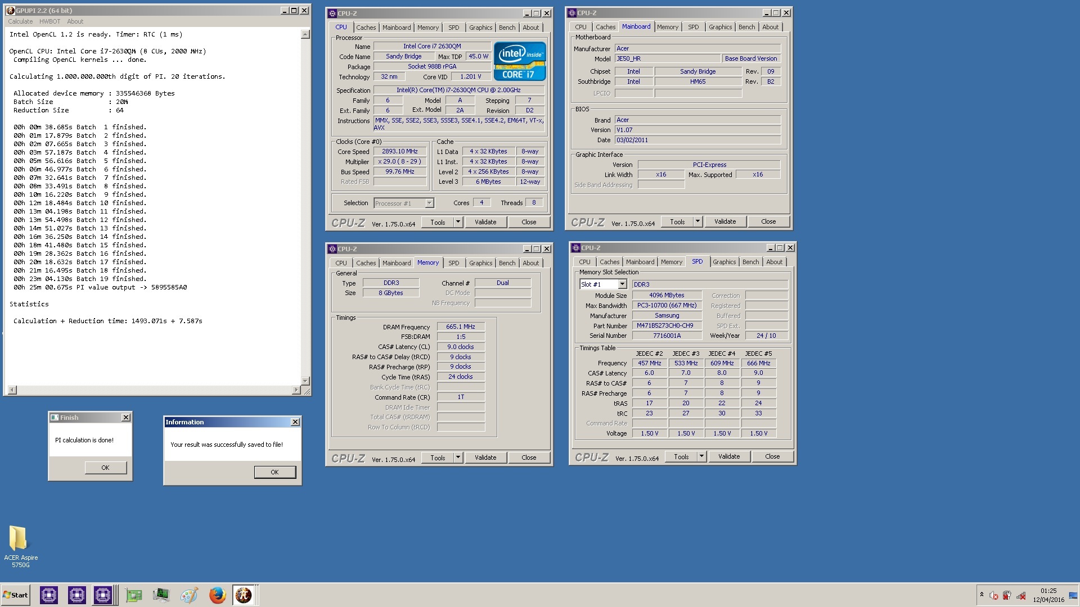Click Close button in Mainboard window
The height and width of the screenshot is (607, 1080).
tap(768, 221)
